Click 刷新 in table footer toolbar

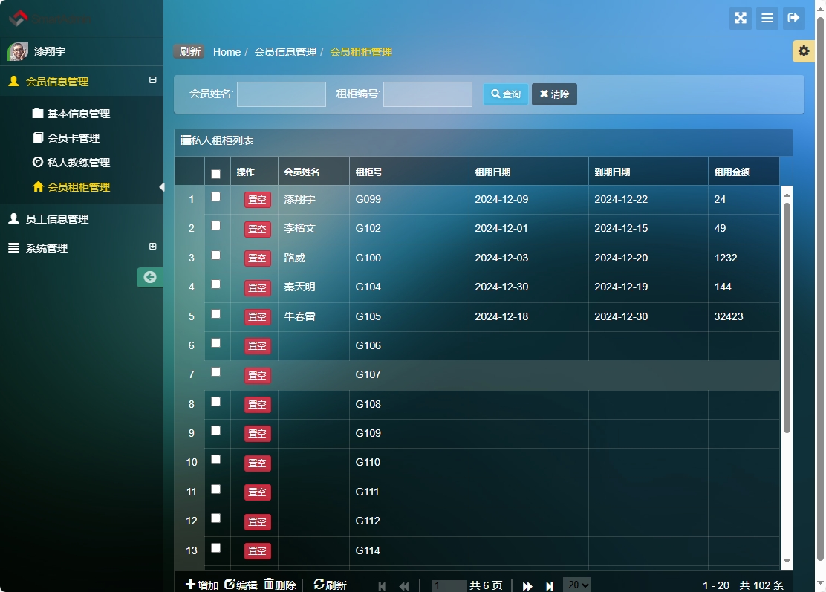(330, 585)
